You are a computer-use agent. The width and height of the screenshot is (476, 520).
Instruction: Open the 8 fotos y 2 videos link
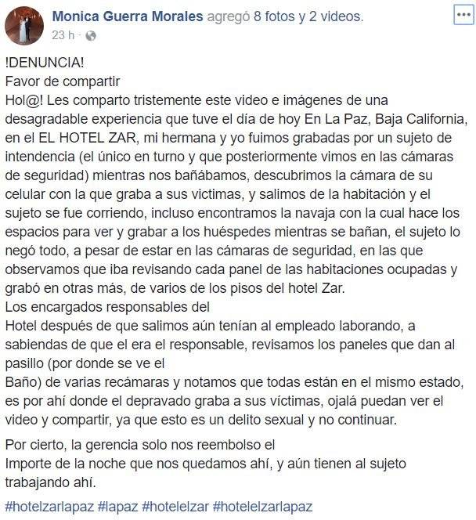tap(307, 16)
